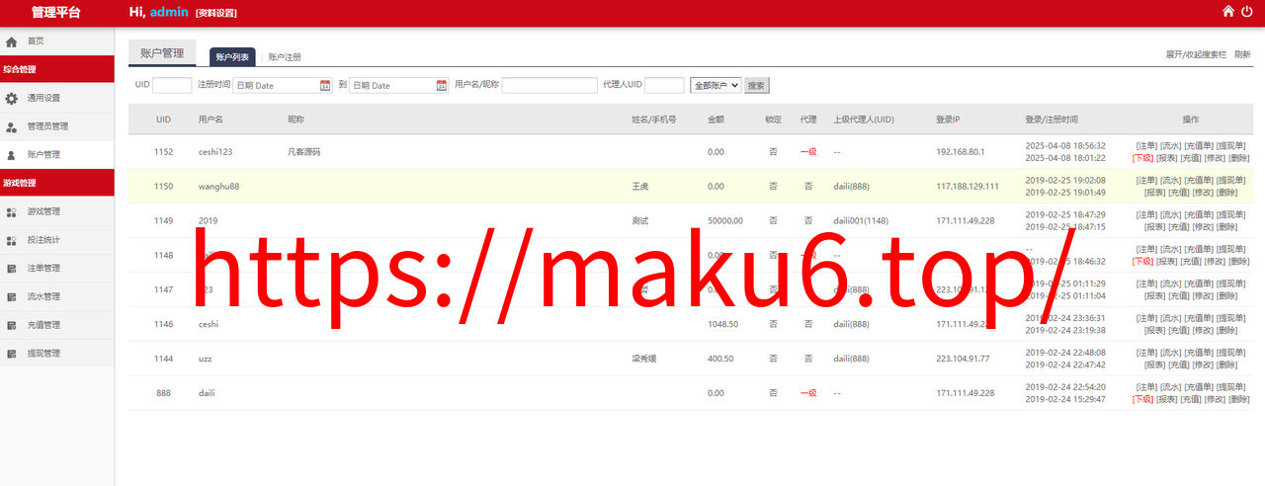Click IP 192.168.80.1 cell
The width and height of the screenshot is (1265, 486).
pyautogui.click(x=961, y=152)
